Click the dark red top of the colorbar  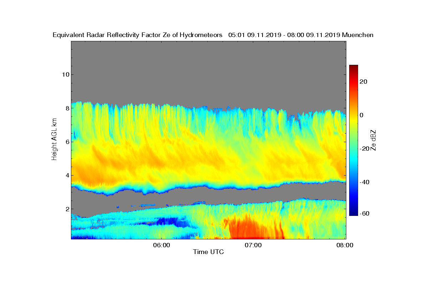353,68
